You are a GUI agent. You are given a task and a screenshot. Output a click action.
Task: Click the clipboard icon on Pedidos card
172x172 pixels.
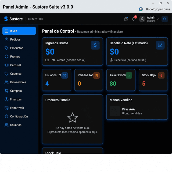96,75
